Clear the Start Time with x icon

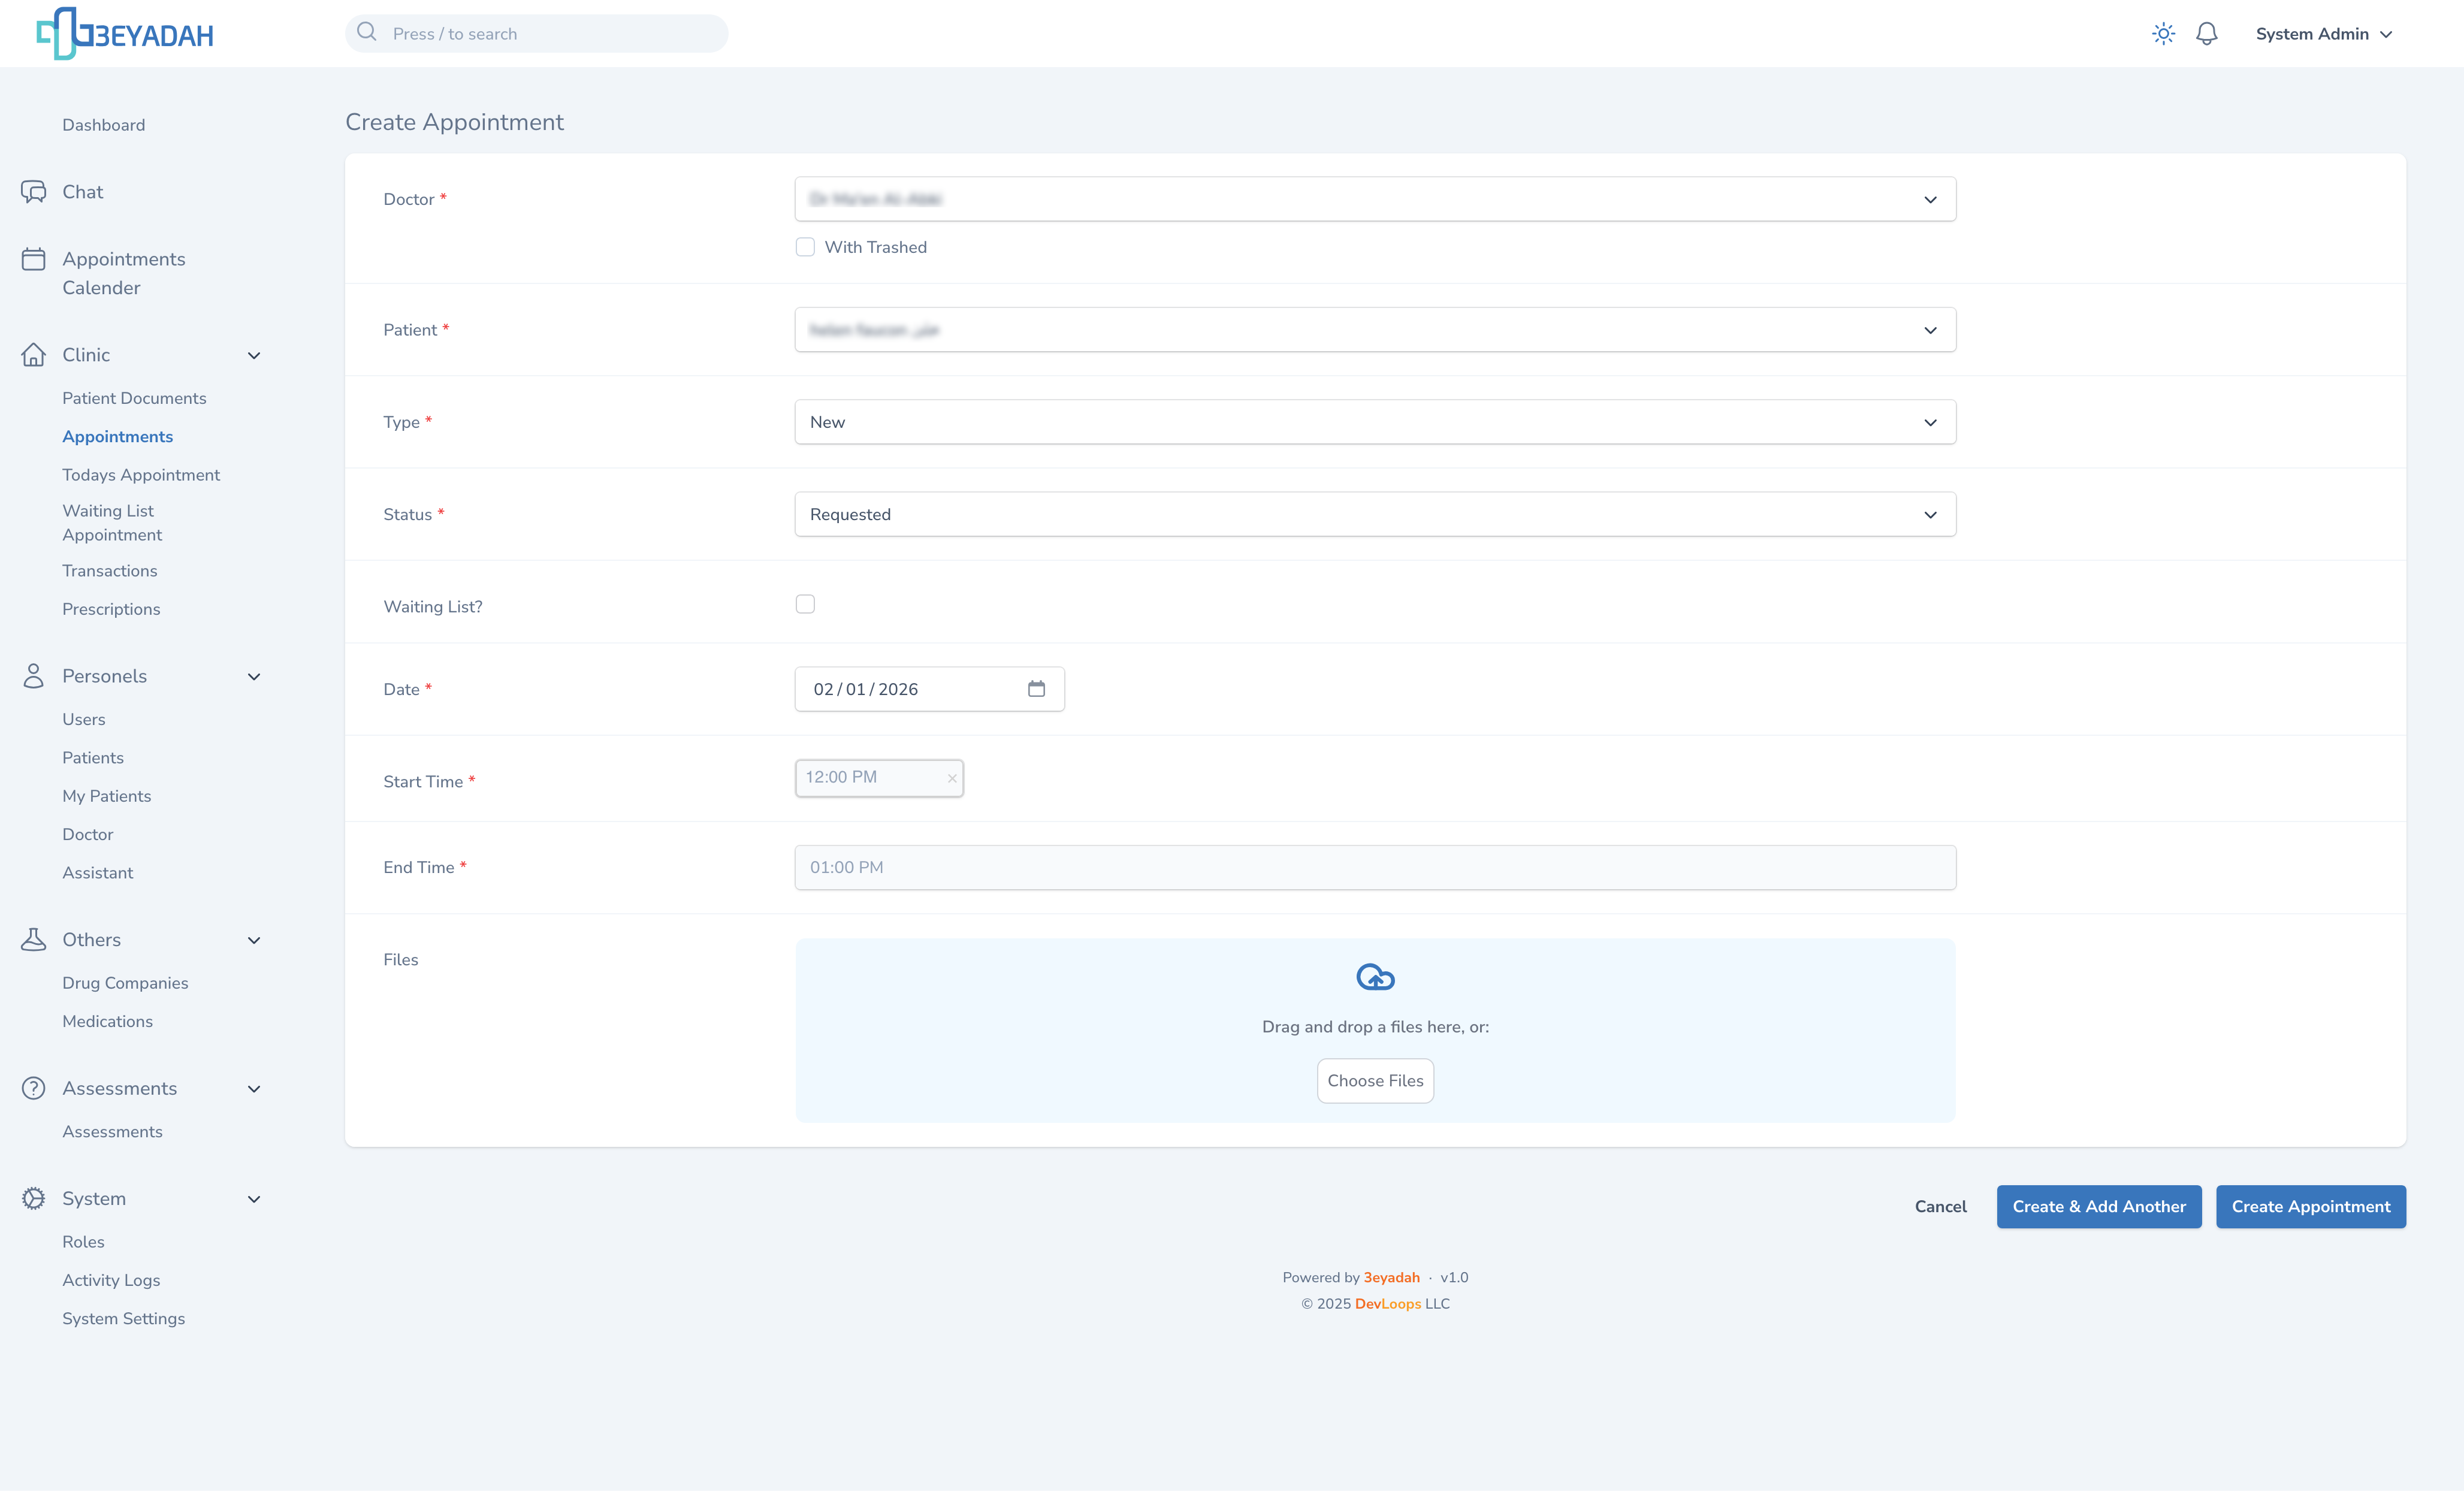coord(952,778)
